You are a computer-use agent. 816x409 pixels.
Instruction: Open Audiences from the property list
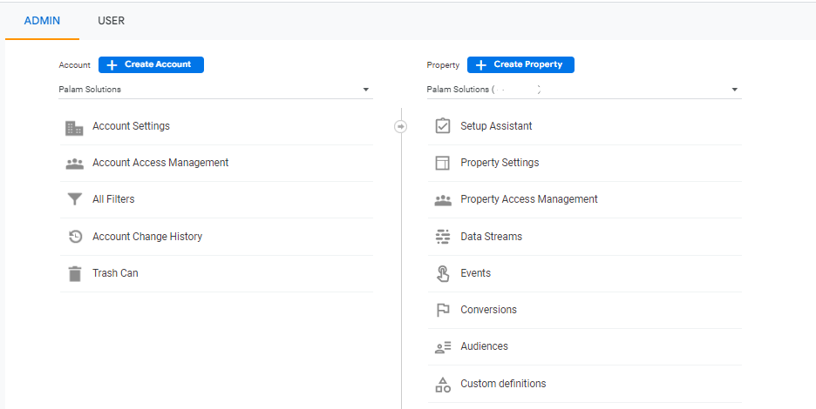(484, 346)
